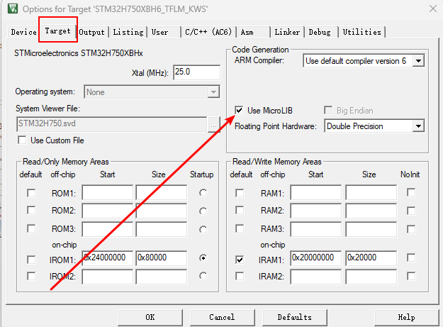Open the Output tab
The image size is (443, 327).
click(92, 32)
